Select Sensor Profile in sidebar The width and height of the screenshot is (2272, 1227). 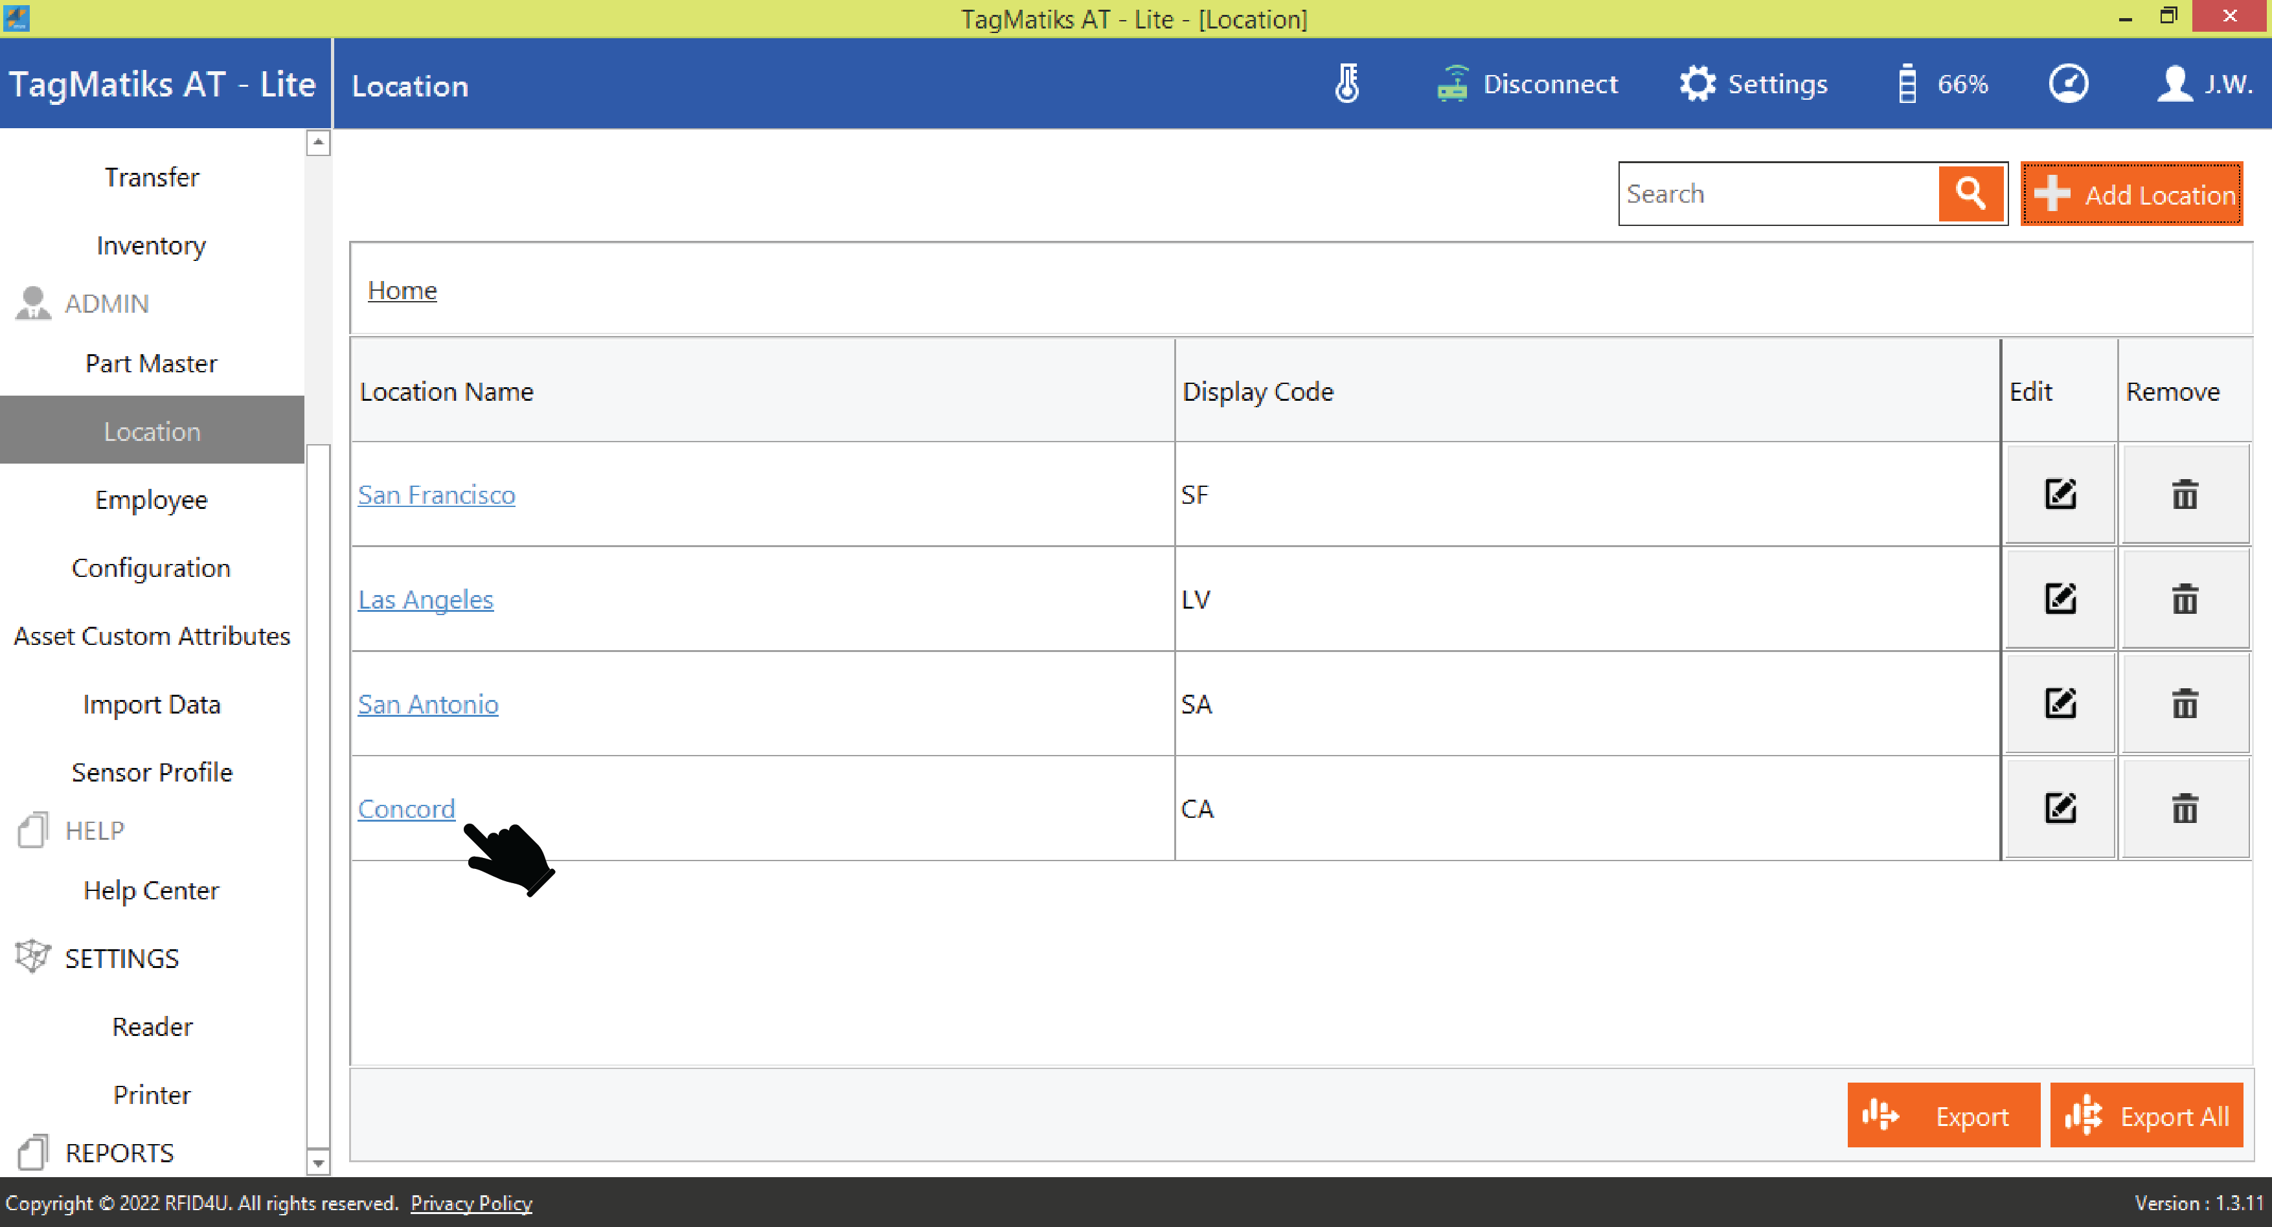151,772
